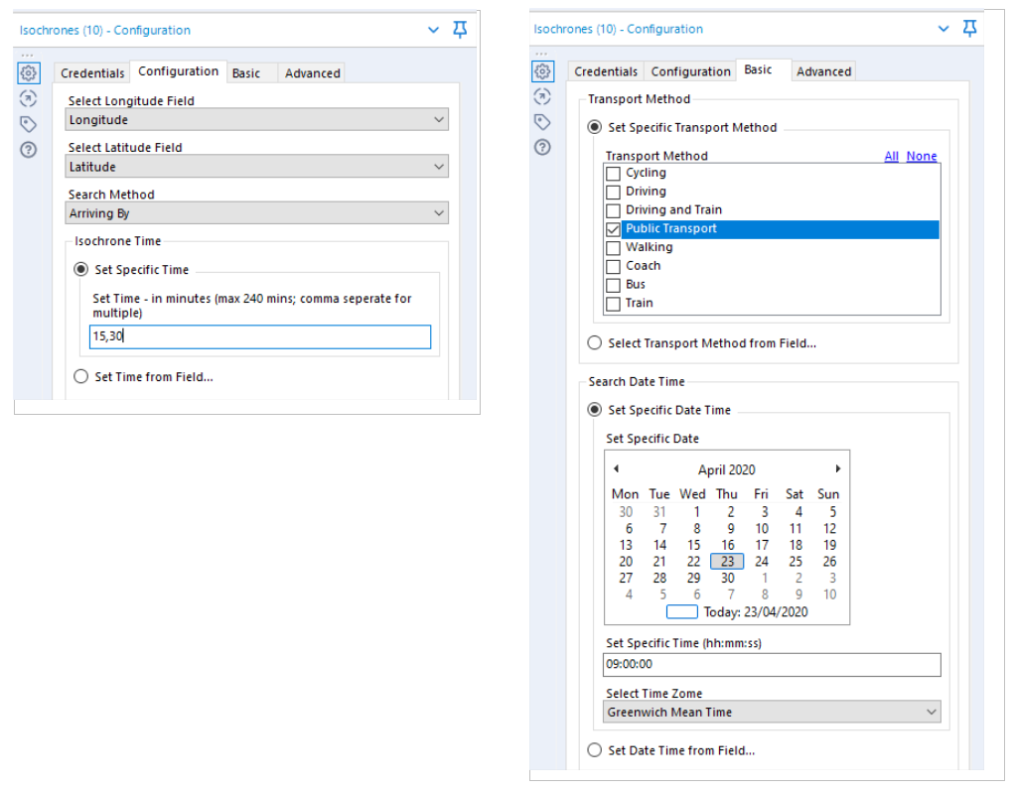This screenshot has width=1014, height=791.
Task: Click the None link to clear transport methods
Action: (921, 156)
